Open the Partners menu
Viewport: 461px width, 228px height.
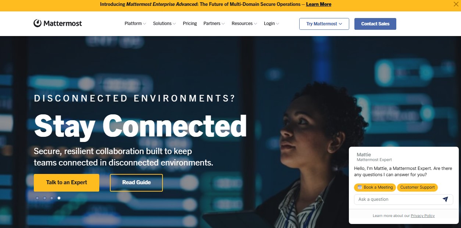pyautogui.click(x=214, y=24)
